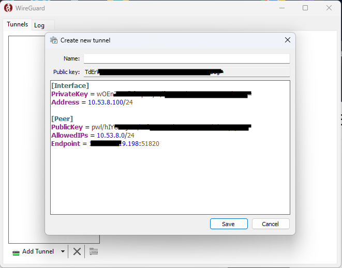The image size is (342, 268).
Task: Save the new tunnel configuration
Action: tap(229, 224)
